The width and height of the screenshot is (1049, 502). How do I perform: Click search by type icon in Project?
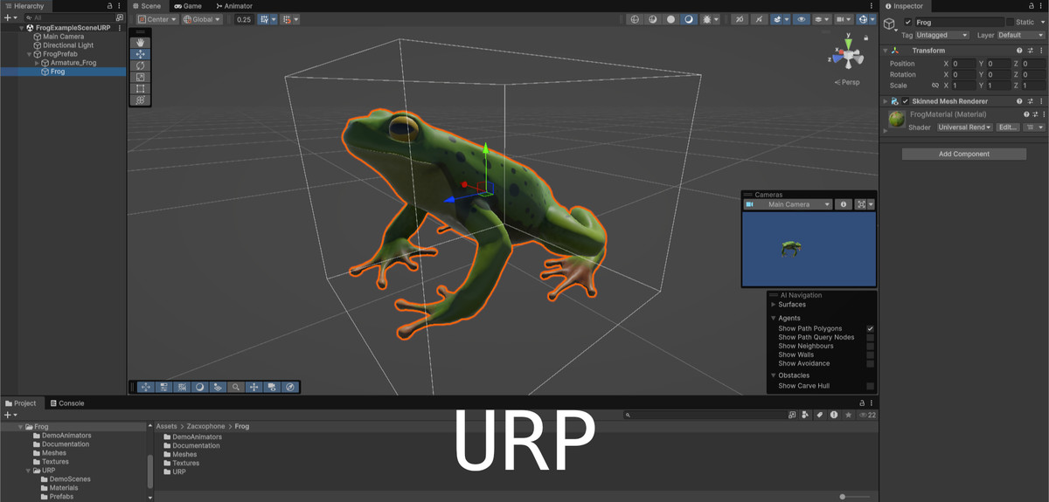(804, 416)
